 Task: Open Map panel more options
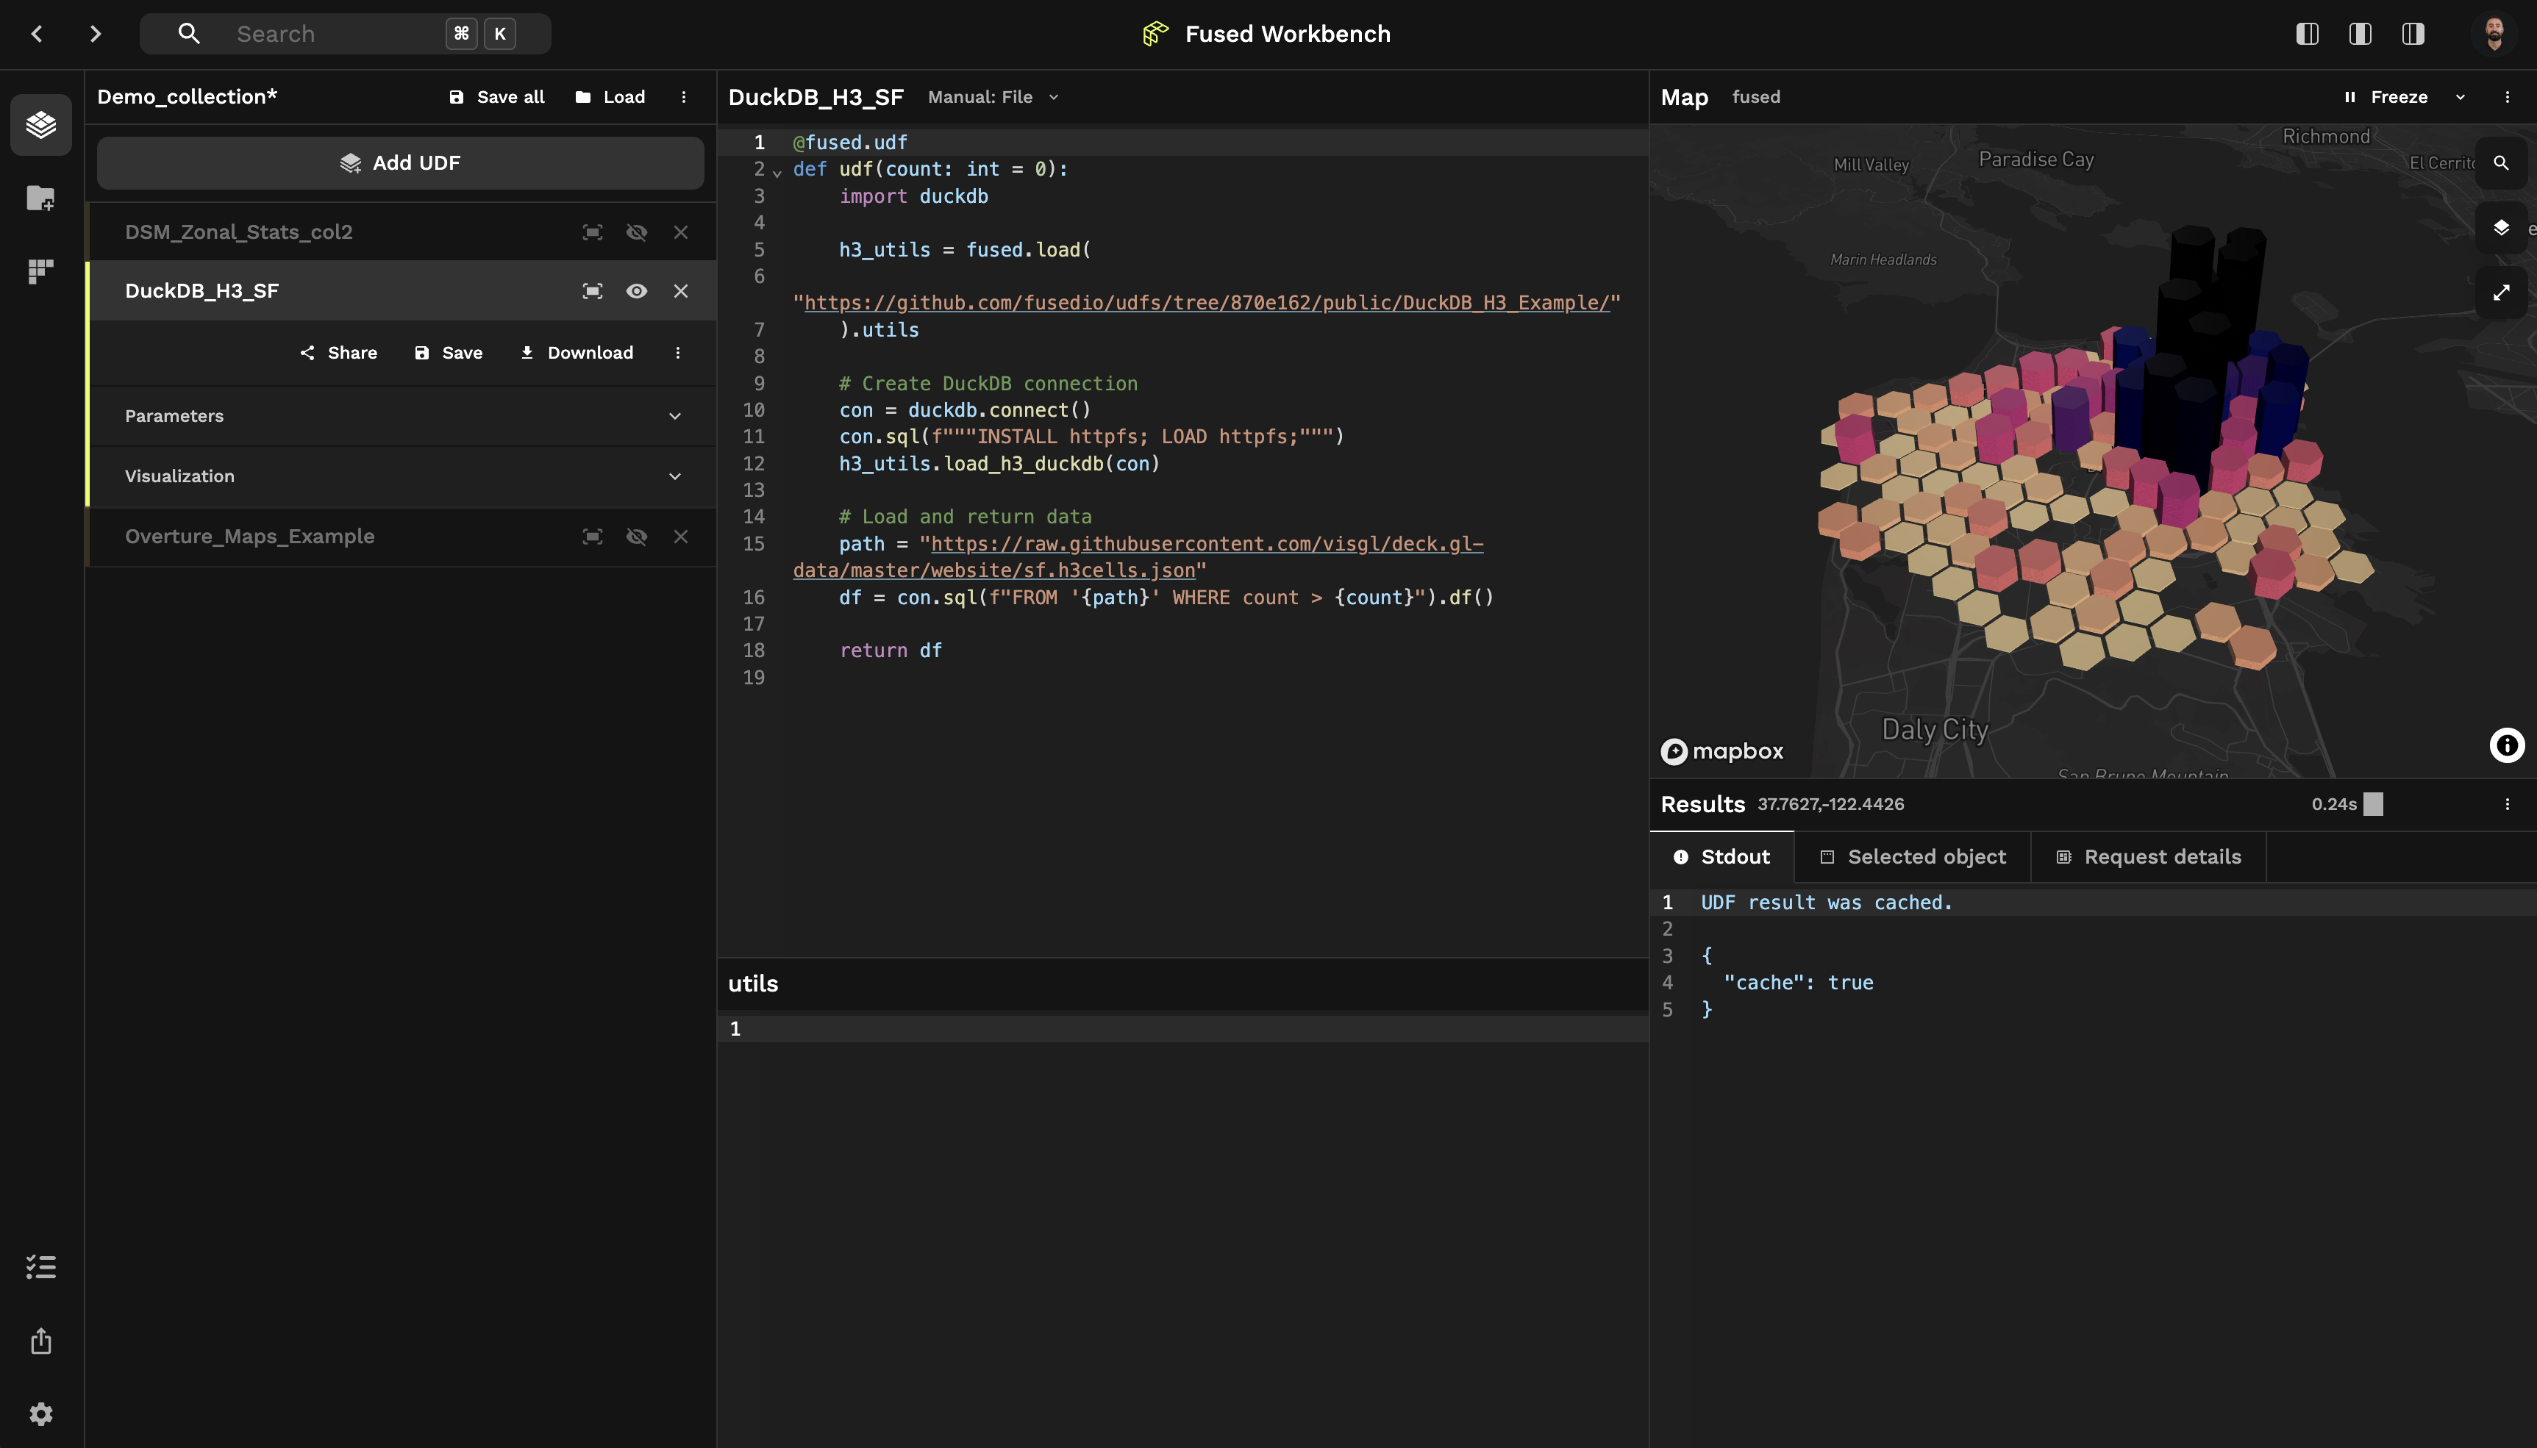tap(2507, 96)
